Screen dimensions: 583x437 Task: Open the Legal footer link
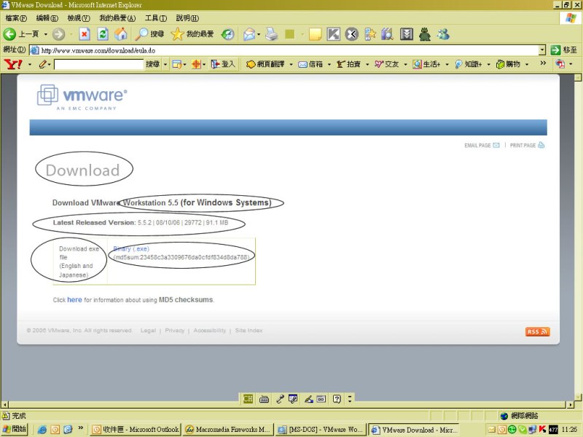click(x=148, y=331)
